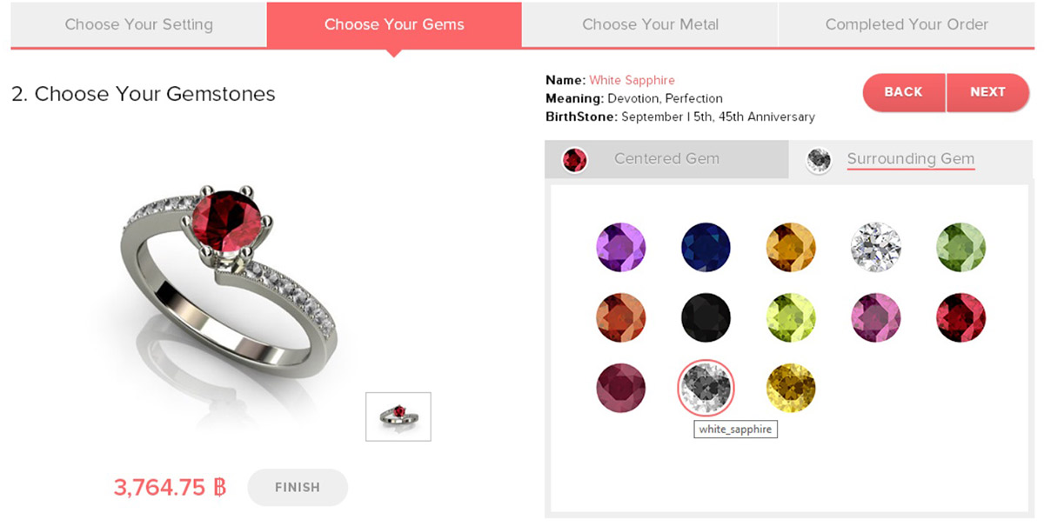Go to Choose Your Setting step
This screenshot has height=526, width=1044.
(139, 24)
